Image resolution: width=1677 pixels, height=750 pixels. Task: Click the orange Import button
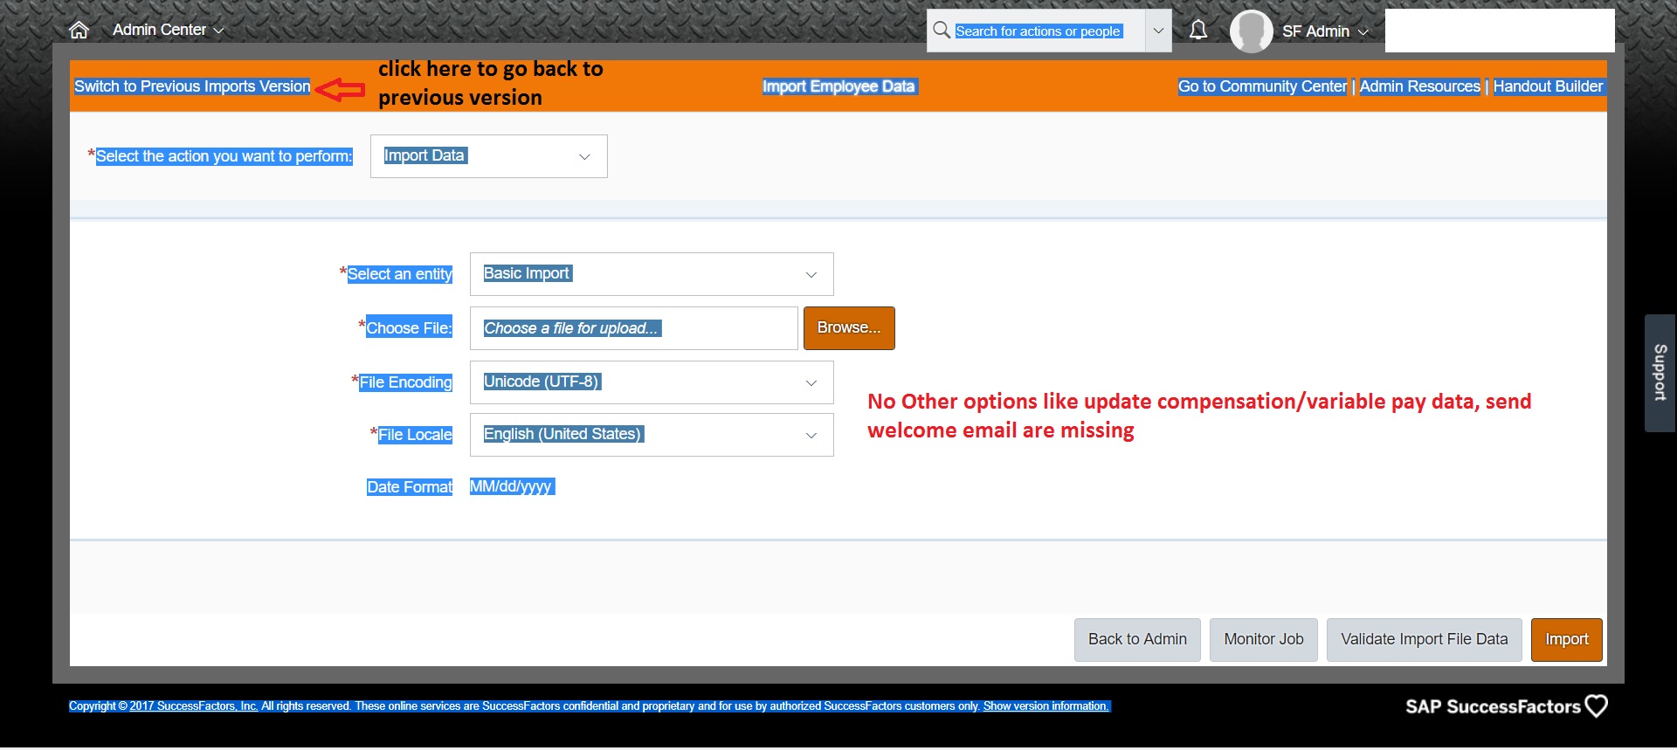pos(1566,640)
